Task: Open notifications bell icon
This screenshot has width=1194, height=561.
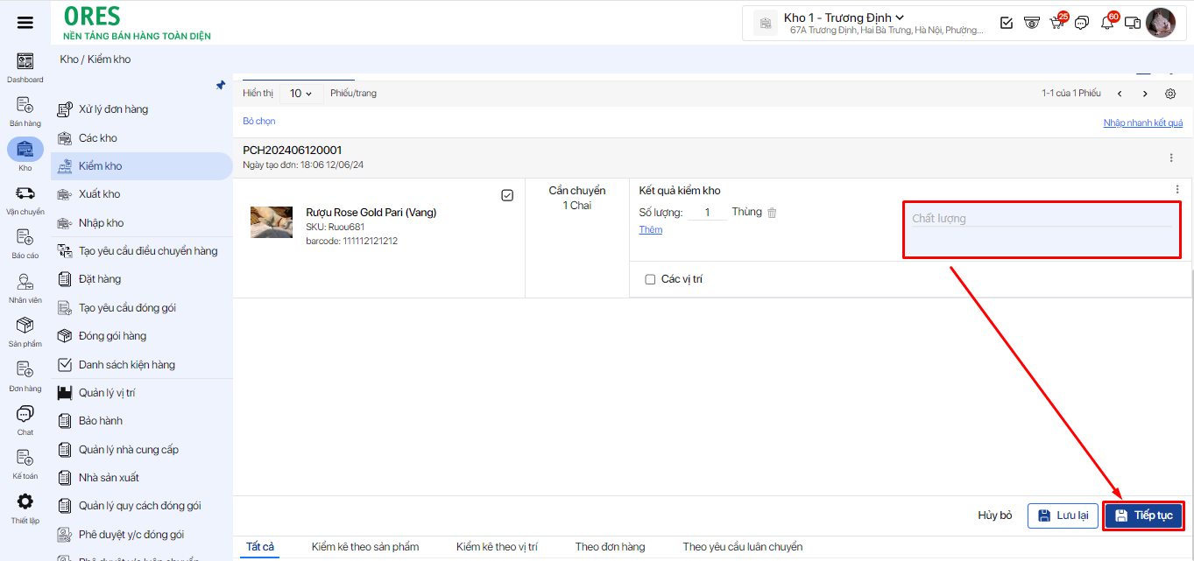Action: pyautogui.click(x=1107, y=23)
